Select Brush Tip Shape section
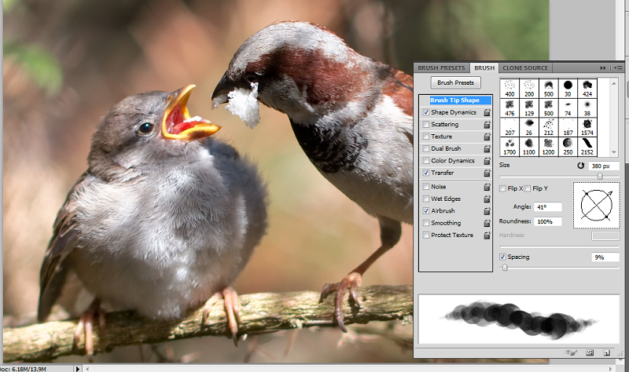Image resolution: width=629 pixels, height=372 pixels. coord(455,100)
